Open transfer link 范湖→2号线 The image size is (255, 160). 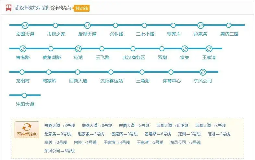[219, 134]
